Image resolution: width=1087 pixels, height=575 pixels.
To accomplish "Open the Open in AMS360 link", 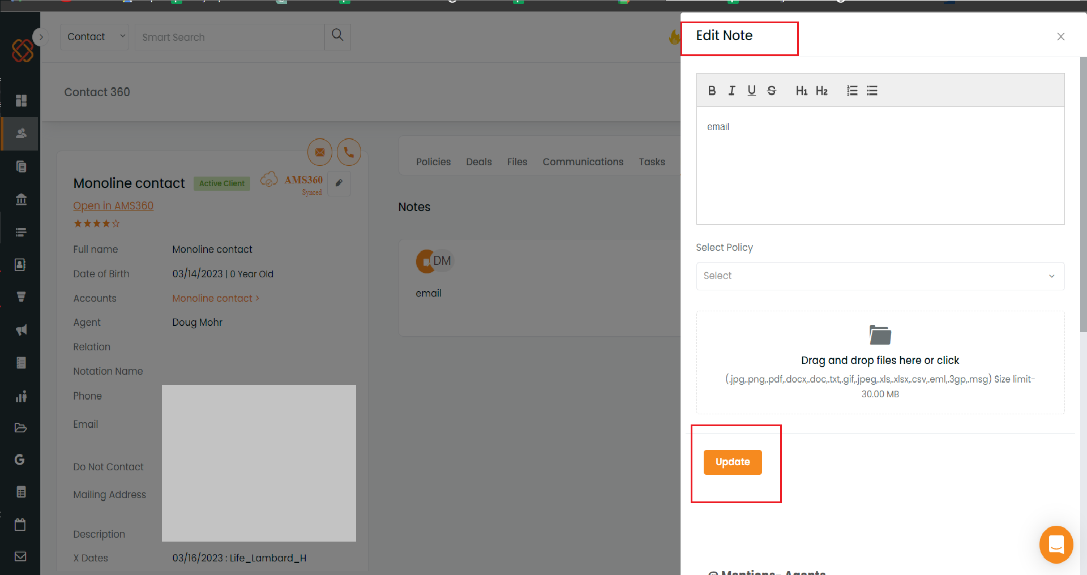I will (x=113, y=206).
